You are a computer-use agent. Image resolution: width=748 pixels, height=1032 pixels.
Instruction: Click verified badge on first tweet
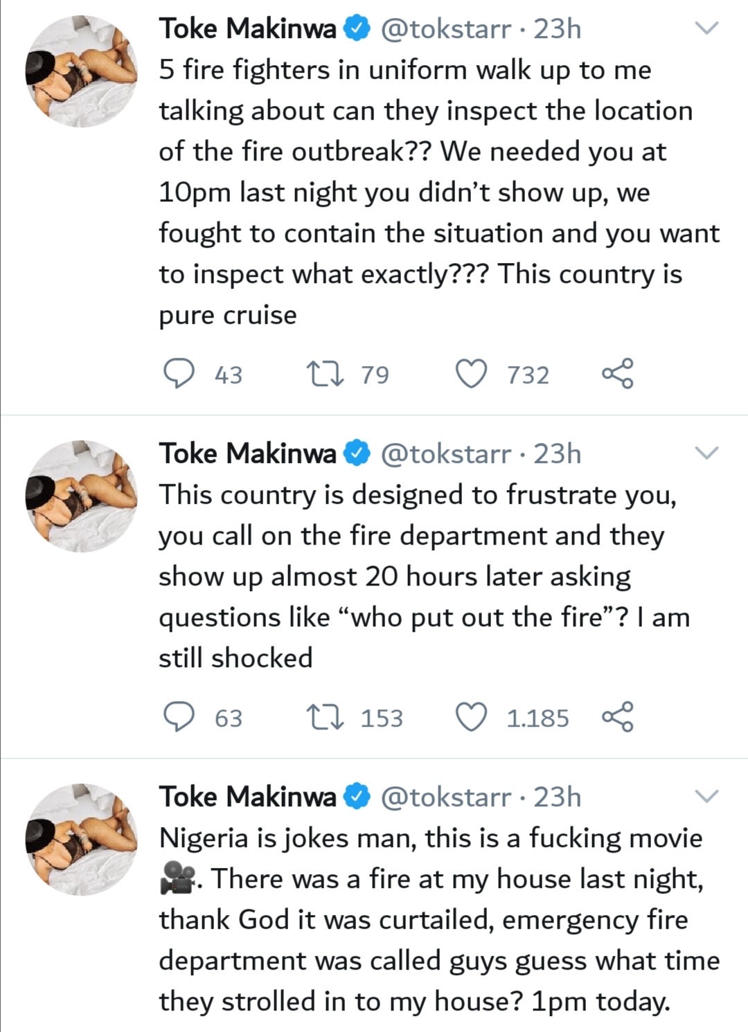pos(358,29)
